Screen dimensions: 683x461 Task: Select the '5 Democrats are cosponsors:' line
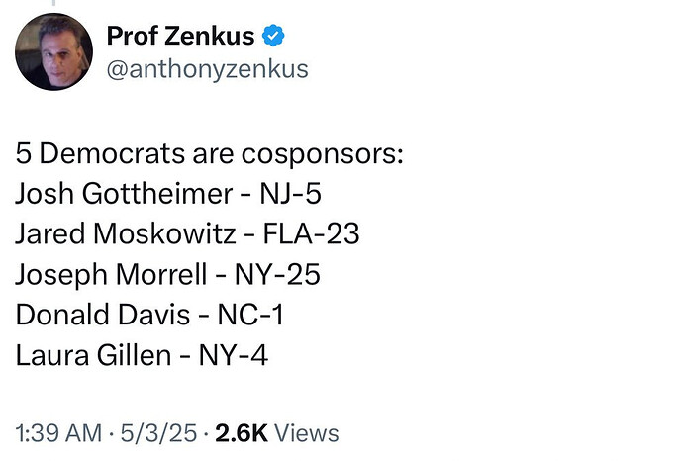point(210,153)
